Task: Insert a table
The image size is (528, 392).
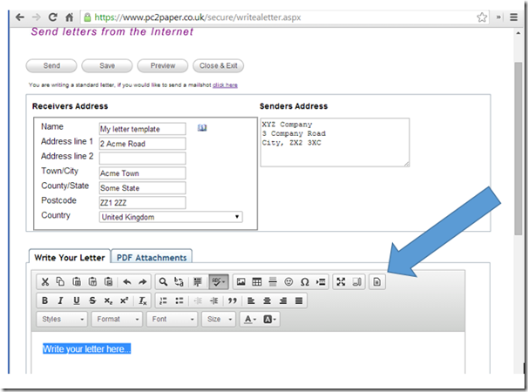Action: click(x=257, y=282)
